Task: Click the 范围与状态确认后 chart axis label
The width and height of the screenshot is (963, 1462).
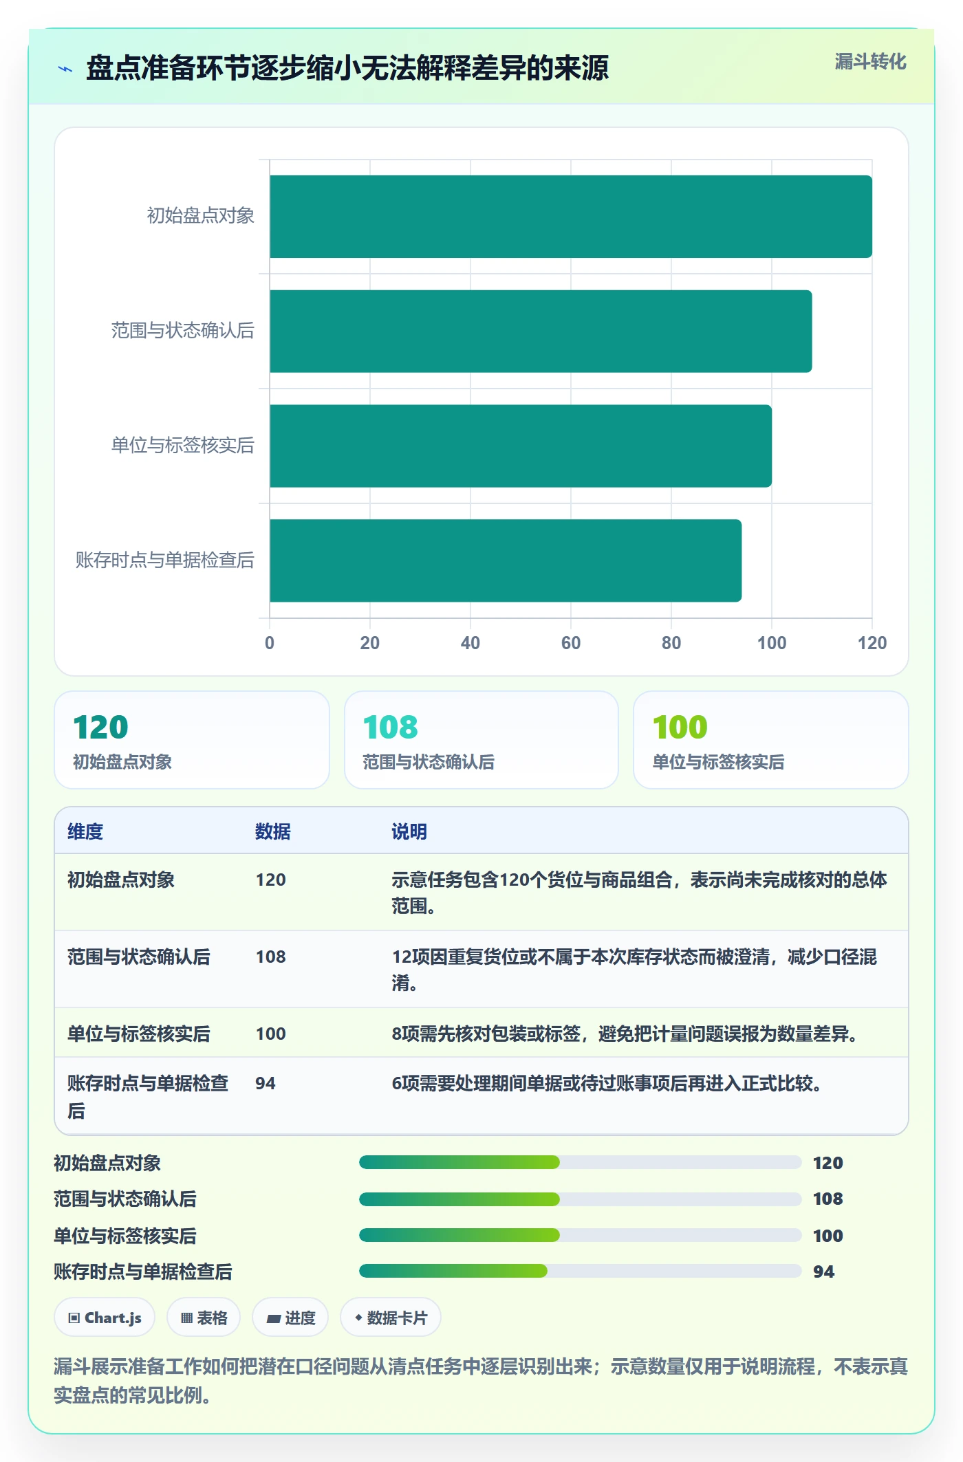Action: (x=183, y=331)
